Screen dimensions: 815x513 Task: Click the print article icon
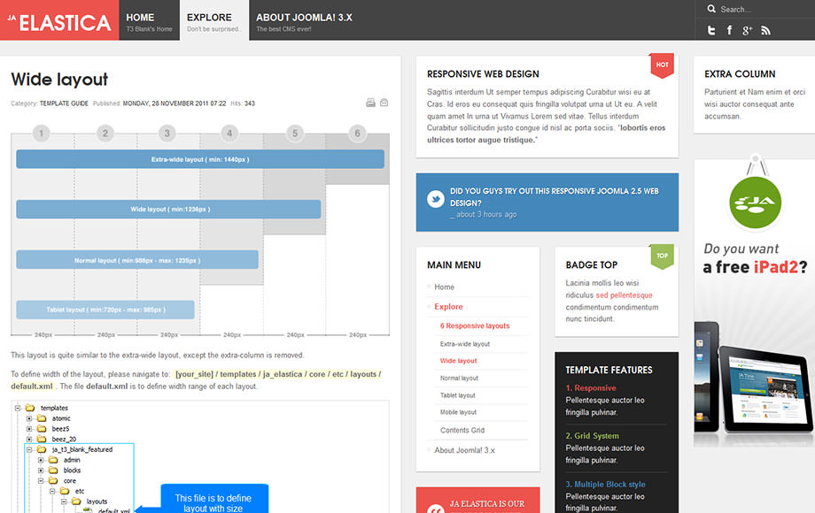tap(371, 103)
